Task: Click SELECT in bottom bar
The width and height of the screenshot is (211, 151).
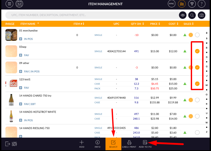Action: pos(113,144)
